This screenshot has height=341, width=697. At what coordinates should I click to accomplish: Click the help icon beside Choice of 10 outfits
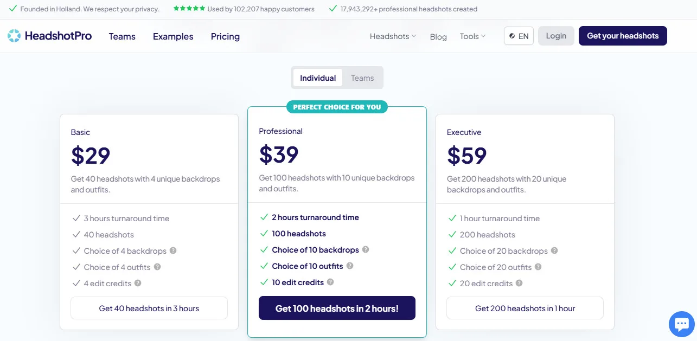(x=350, y=266)
